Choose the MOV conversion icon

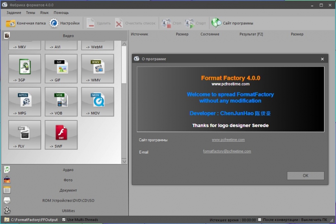97,100
